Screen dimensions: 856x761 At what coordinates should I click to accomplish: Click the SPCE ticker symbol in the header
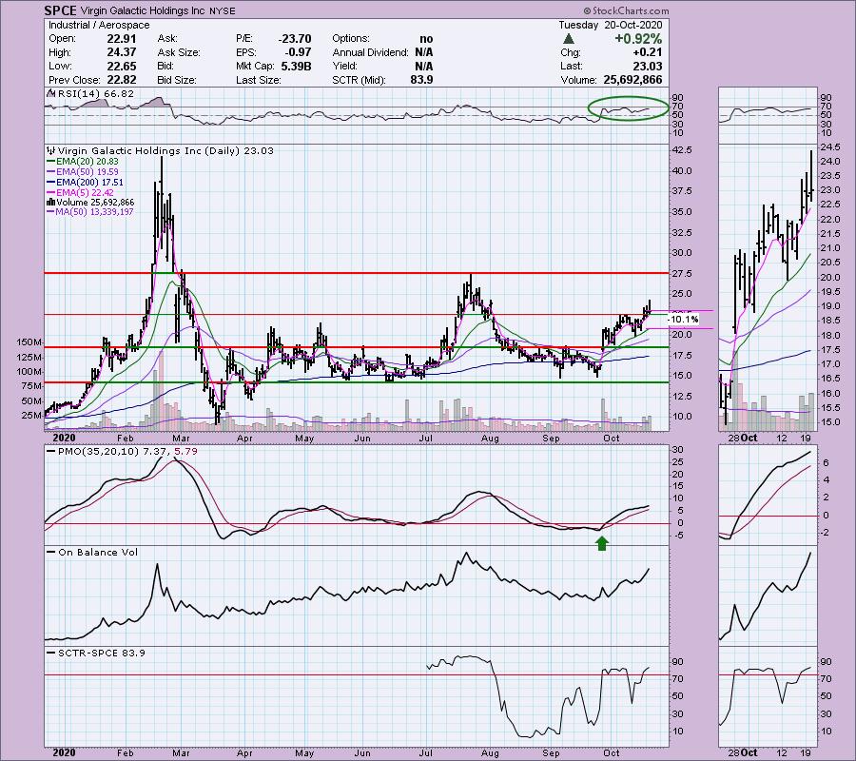pyautogui.click(x=60, y=10)
